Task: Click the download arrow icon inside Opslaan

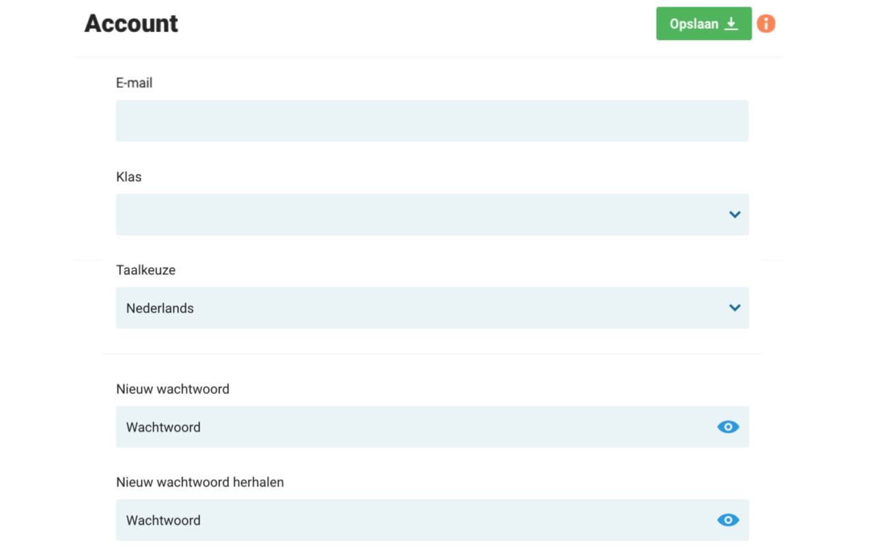Action: tap(731, 24)
